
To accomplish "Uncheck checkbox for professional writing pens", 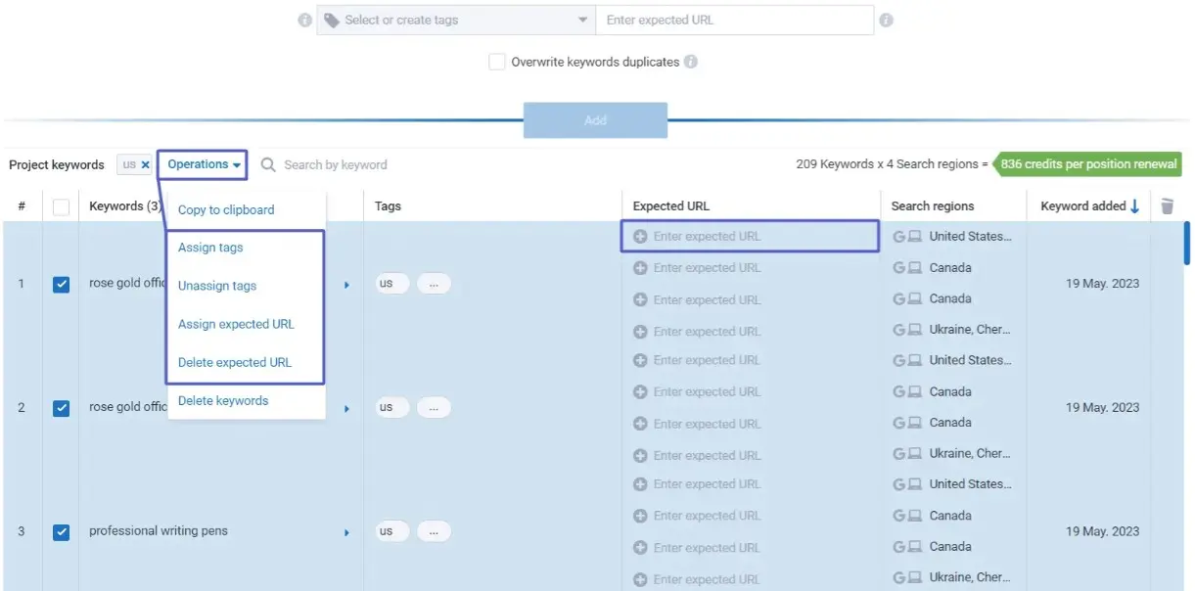I will [61, 531].
